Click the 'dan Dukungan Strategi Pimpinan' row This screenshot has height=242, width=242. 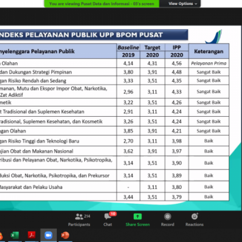(x=58, y=72)
